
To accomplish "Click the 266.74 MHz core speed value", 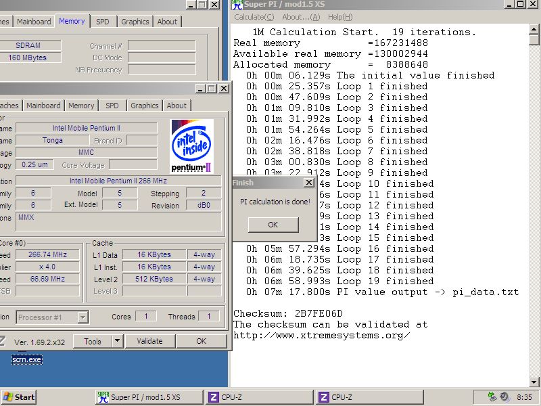I will coord(47,254).
